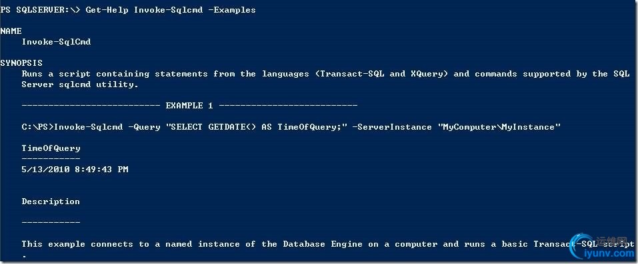638x264 pixels.
Task: Click the 5/13/2010 8:49:43 PM result
Action: click(75, 170)
